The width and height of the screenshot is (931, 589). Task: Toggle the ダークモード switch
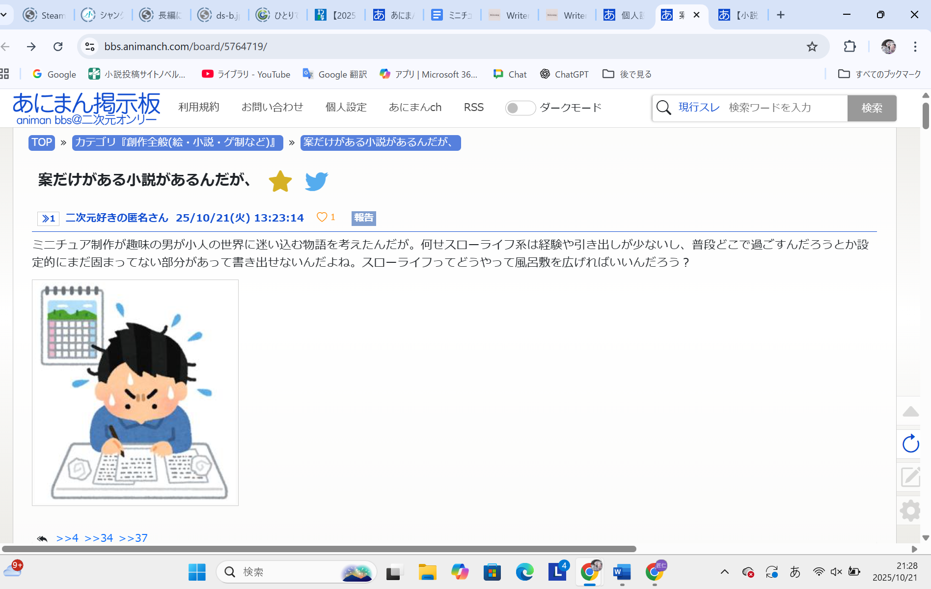(520, 108)
